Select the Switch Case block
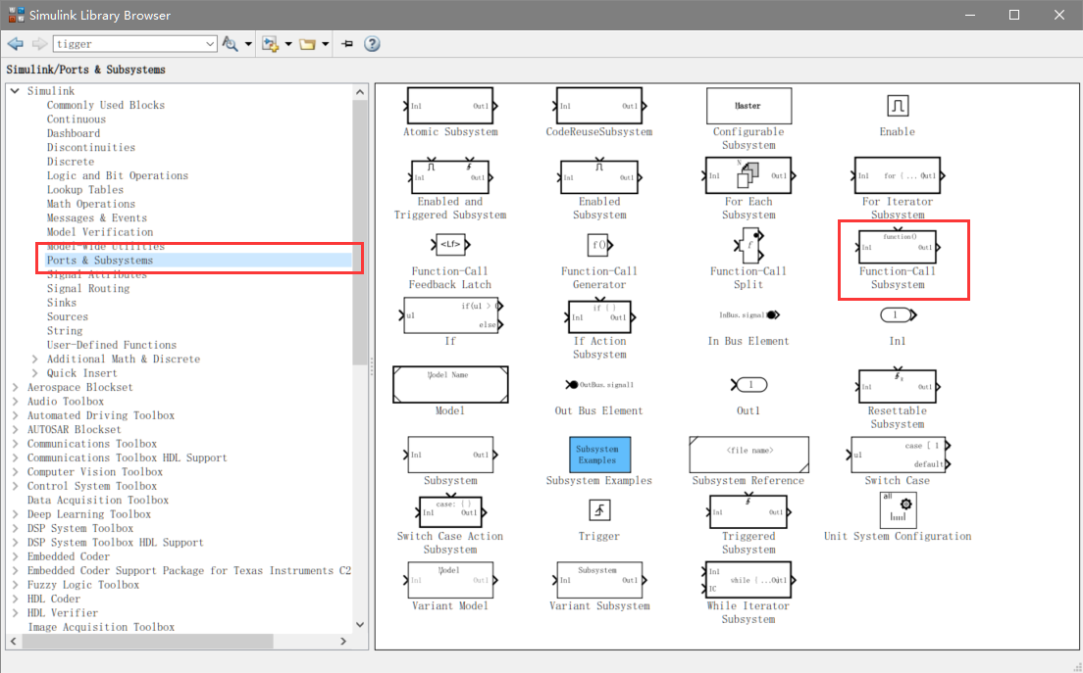 coord(898,455)
